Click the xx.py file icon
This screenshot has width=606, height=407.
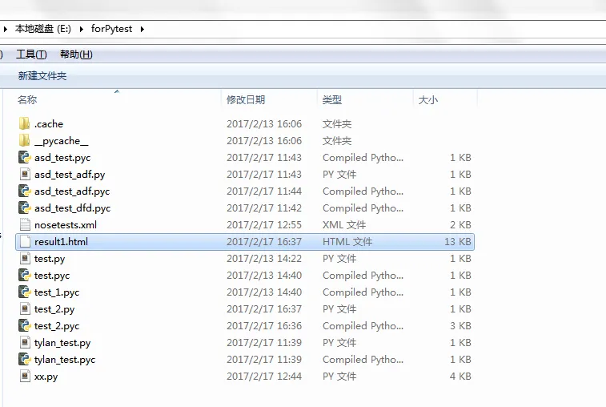pos(25,376)
